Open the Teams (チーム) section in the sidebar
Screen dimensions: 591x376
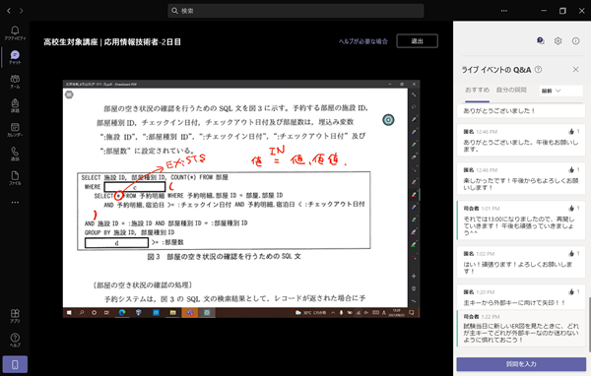pyautogui.click(x=15, y=82)
